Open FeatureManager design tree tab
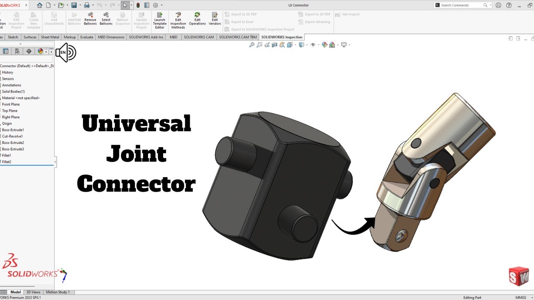This screenshot has height=300, width=534. click(x=6, y=51)
